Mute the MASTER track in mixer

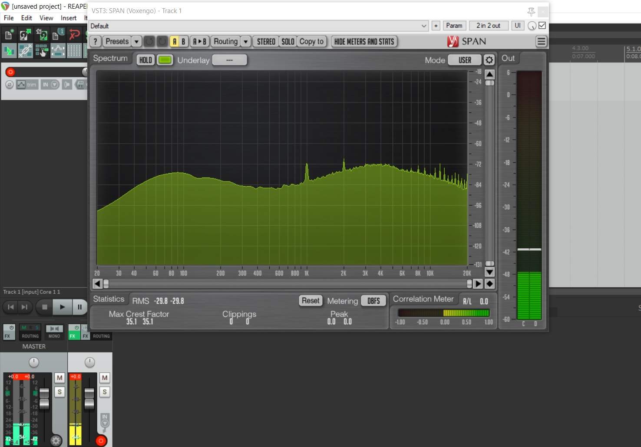[59, 378]
